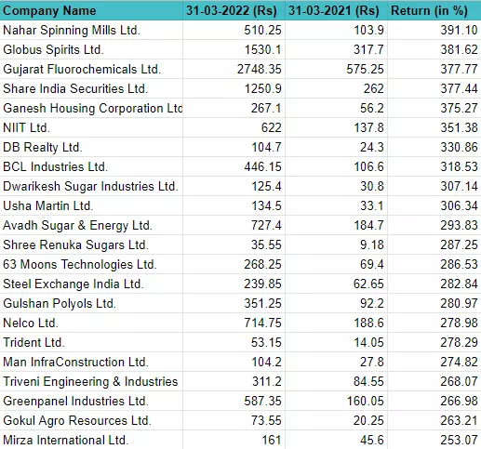Click the 1530.1 price value
Screen dimensions: 481x449
click(x=262, y=50)
